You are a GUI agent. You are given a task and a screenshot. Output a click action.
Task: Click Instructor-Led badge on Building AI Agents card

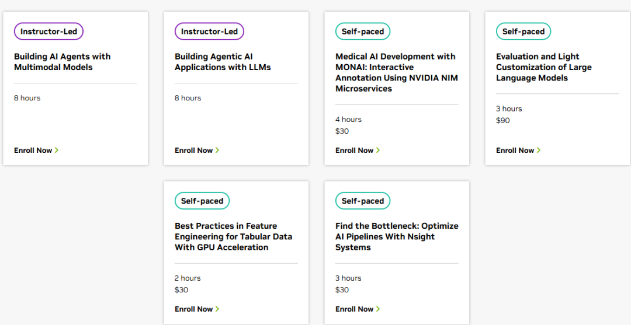pyautogui.click(x=48, y=32)
